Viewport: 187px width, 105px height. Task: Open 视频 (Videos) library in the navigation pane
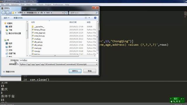click(x=9, y=43)
